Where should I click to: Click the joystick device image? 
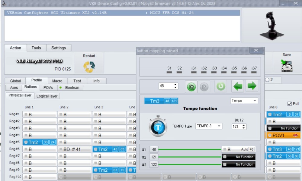272,26
